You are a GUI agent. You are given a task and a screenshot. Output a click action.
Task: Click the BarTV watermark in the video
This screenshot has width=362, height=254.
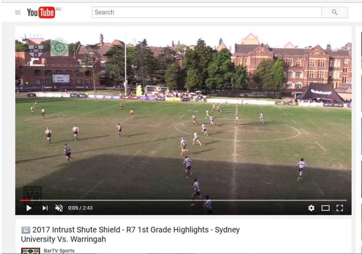click(x=32, y=195)
